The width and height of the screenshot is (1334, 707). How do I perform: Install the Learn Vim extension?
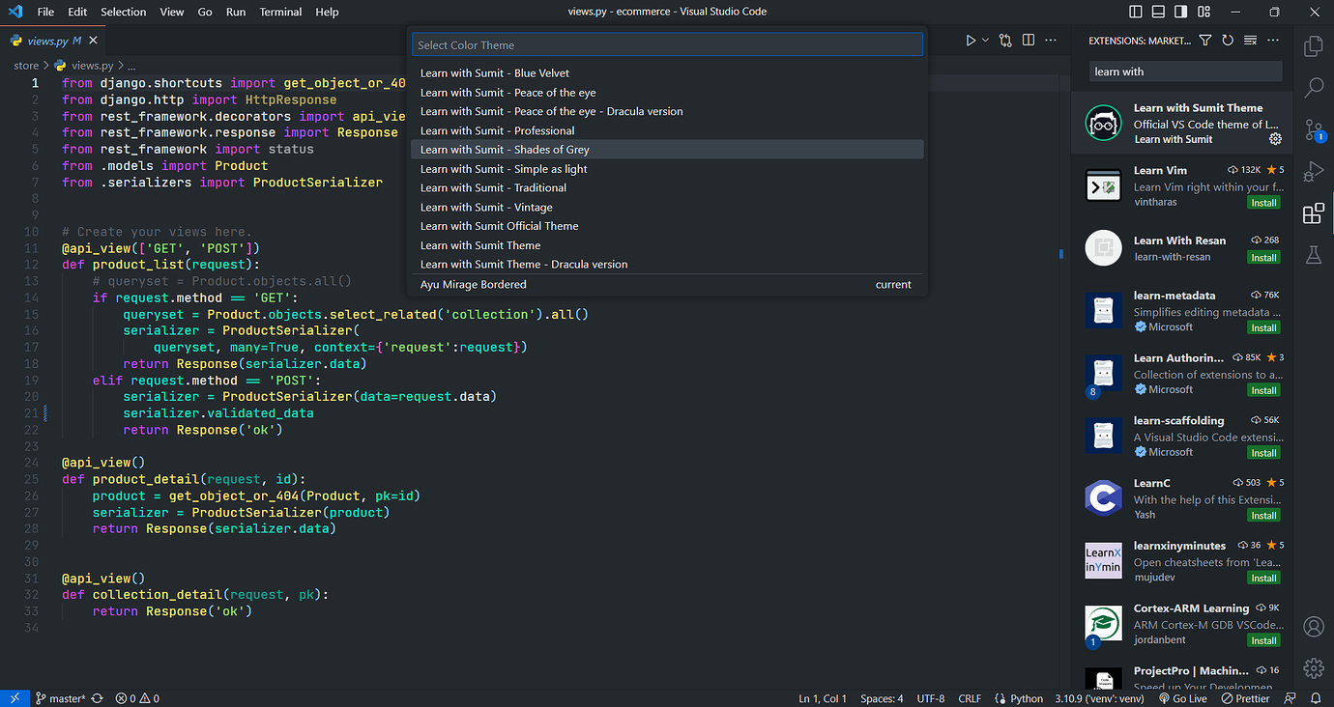1263,202
